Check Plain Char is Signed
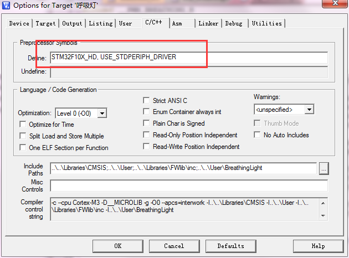This screenshot has height=258, width=349. (x=147, y=123)
